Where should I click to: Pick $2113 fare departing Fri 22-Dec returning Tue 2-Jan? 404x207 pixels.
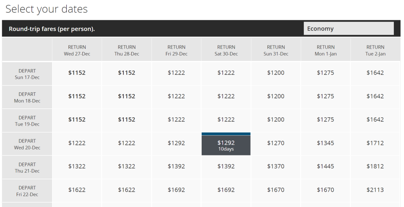375,190
